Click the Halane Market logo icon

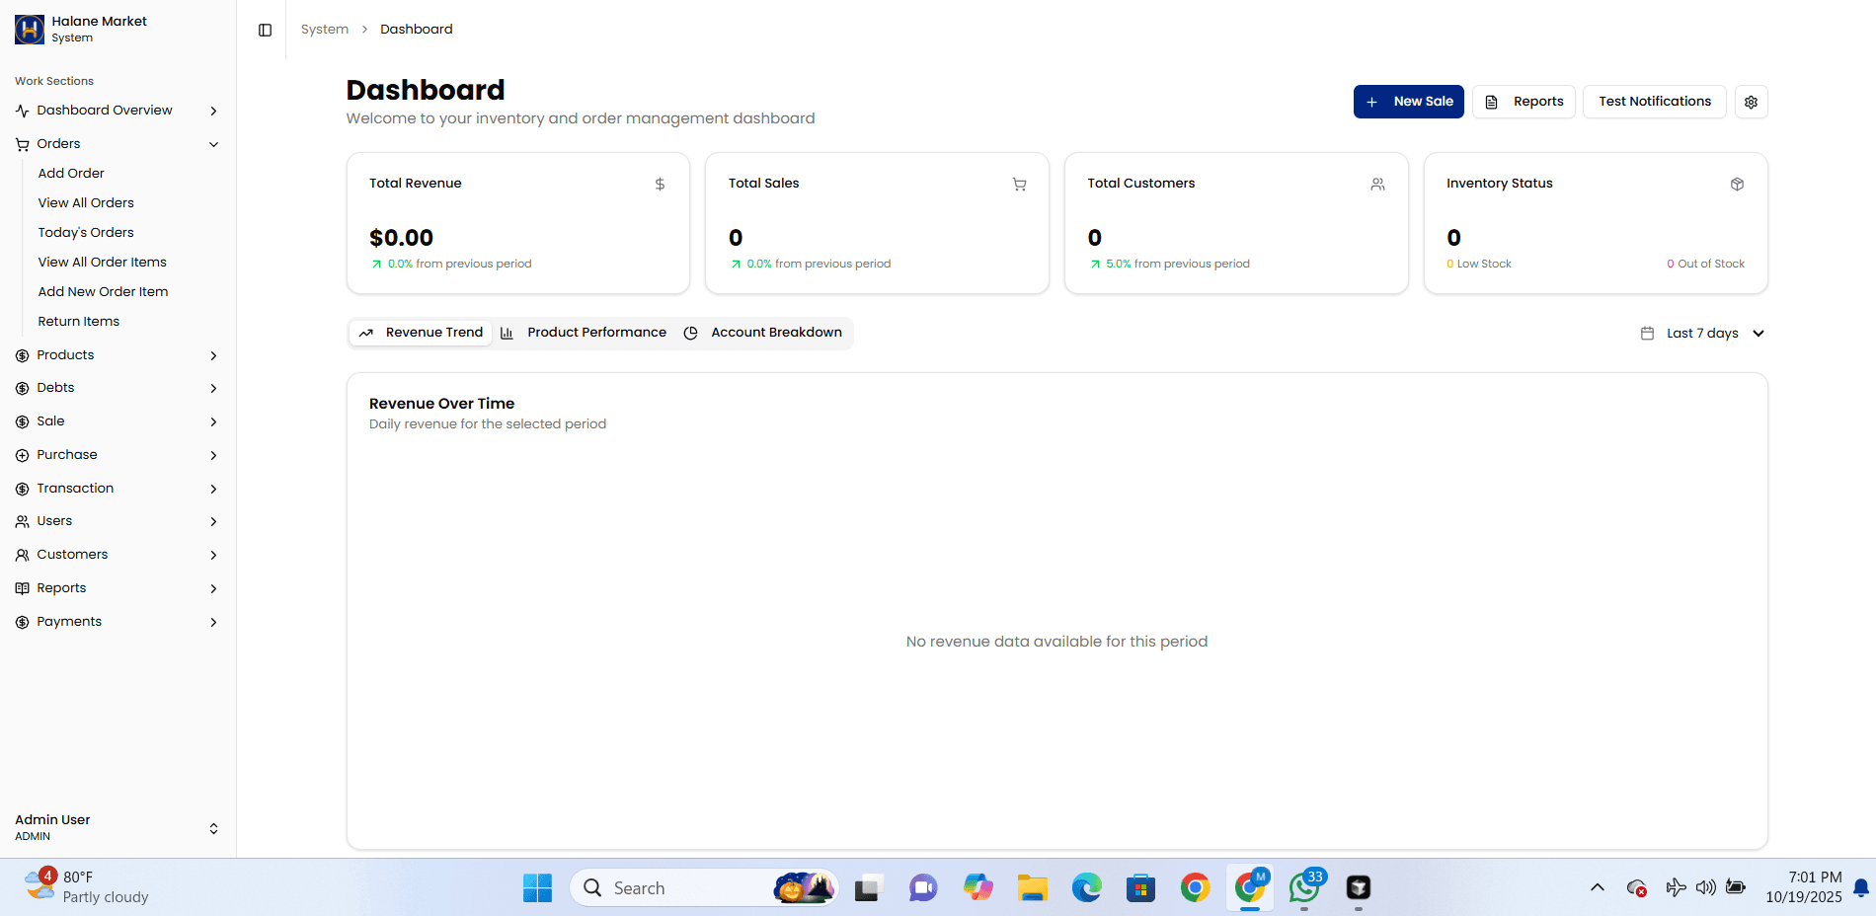tap(29, 29)
